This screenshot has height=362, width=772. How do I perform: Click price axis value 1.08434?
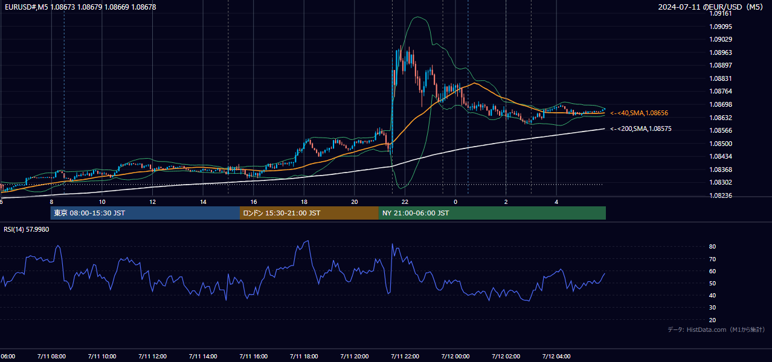(720, 156)
